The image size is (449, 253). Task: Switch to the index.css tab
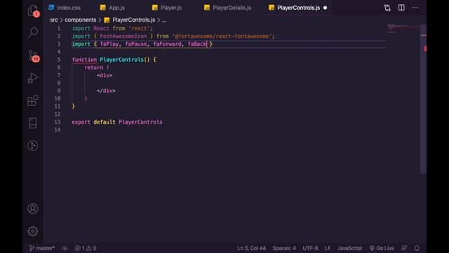pyautogui.click(x=65, y=8)
